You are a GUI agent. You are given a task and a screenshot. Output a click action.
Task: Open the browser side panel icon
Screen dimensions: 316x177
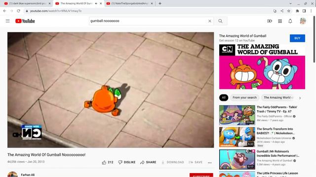pyautogui.click(x=304, y=11)
